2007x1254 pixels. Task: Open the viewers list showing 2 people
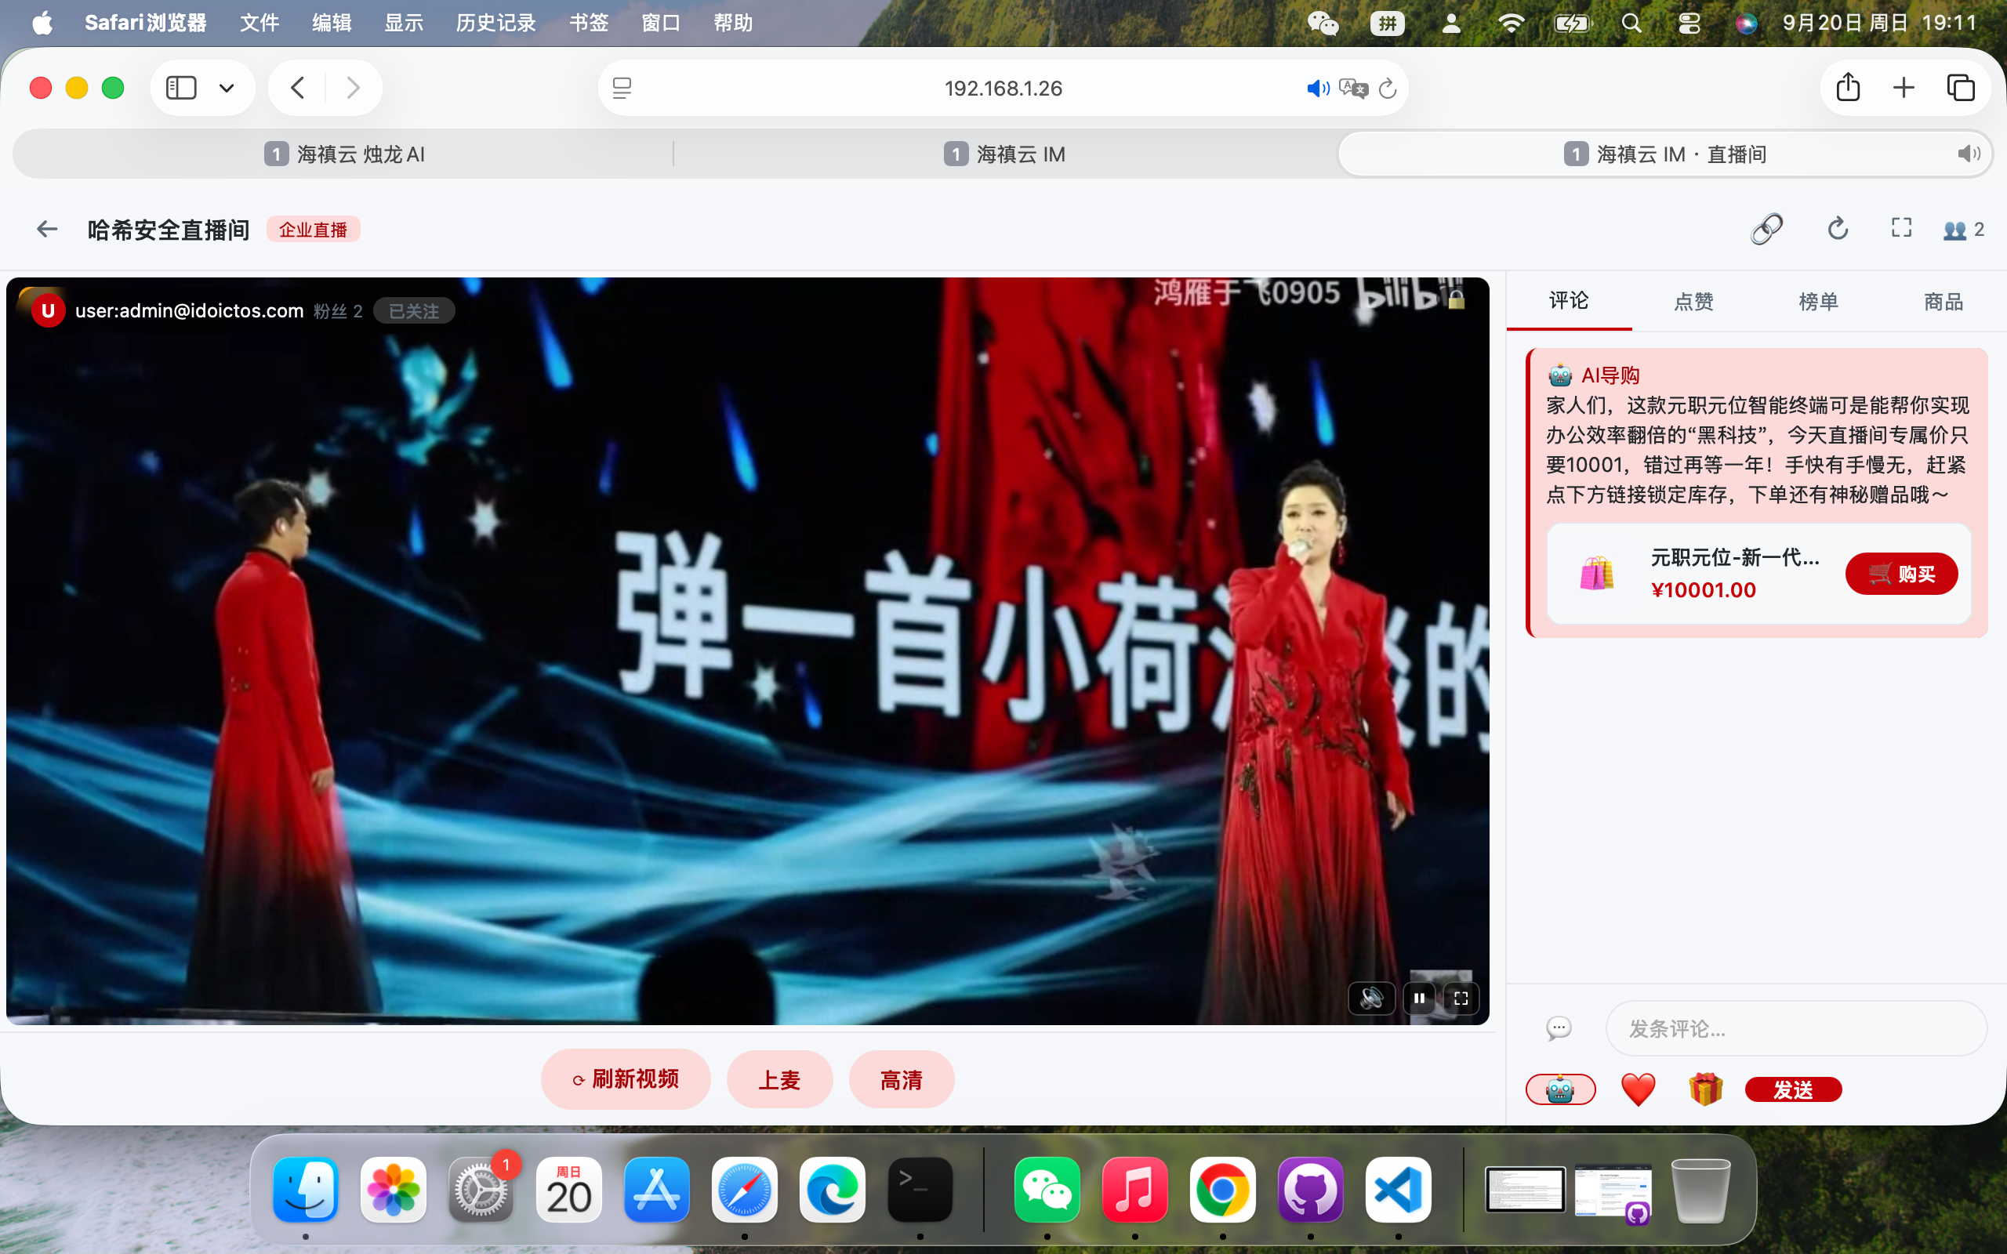1963,230
